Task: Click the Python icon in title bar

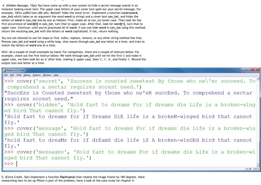Action: (4, 70)
